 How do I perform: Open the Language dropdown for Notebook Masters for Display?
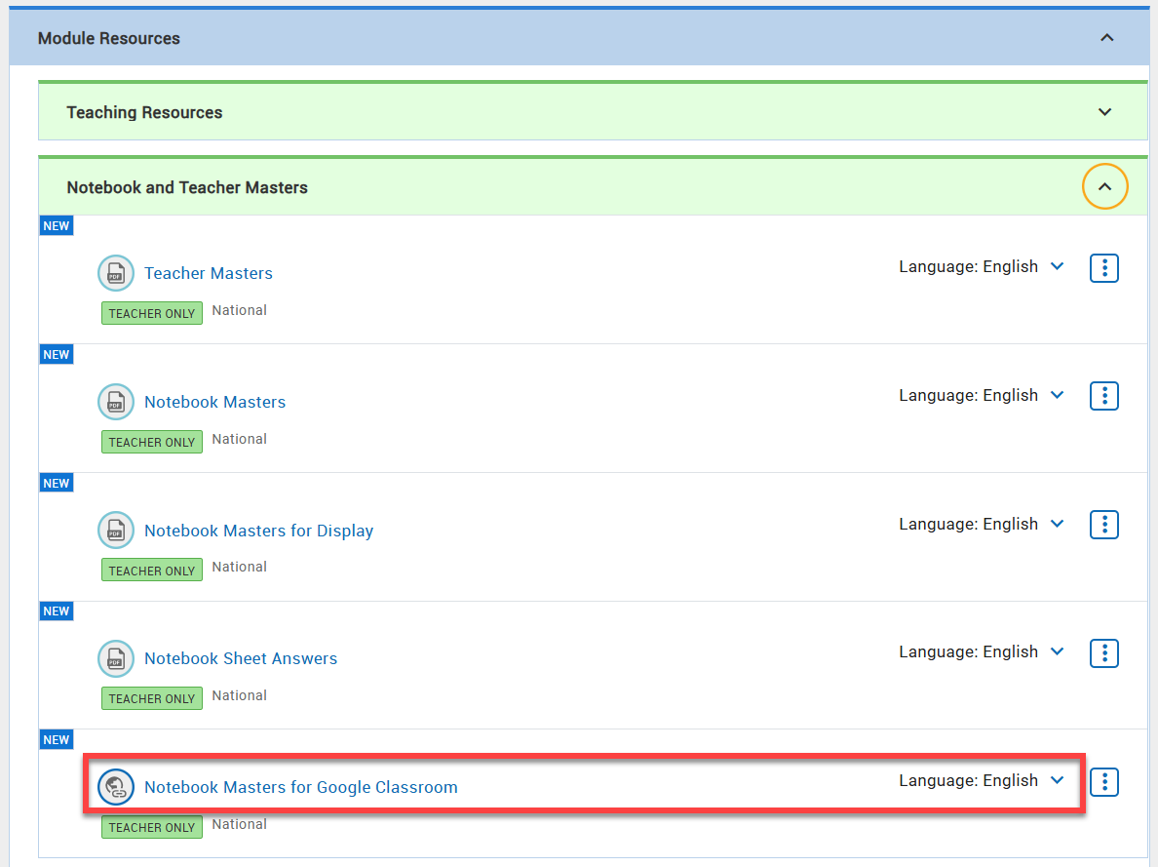(982, 524)
